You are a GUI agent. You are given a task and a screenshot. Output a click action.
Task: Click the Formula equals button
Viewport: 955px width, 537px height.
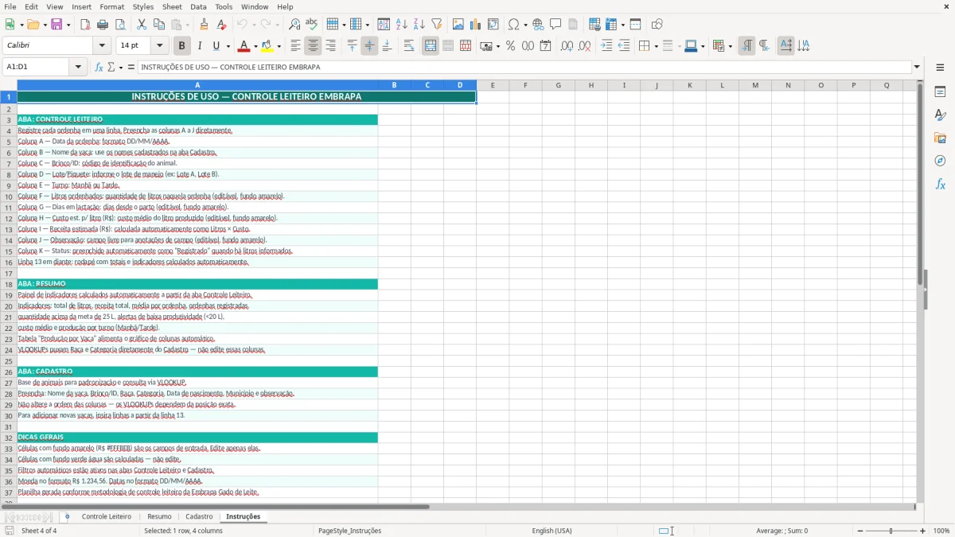click(x=131, y=68)
